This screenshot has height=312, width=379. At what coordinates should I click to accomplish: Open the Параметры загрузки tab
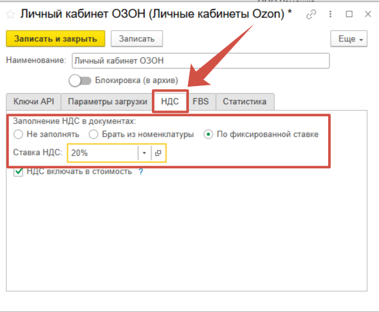[108, 102]
